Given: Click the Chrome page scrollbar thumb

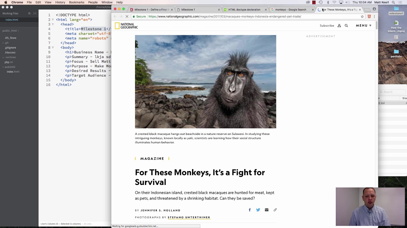Looking at the screenshot, I should [376, 25].
